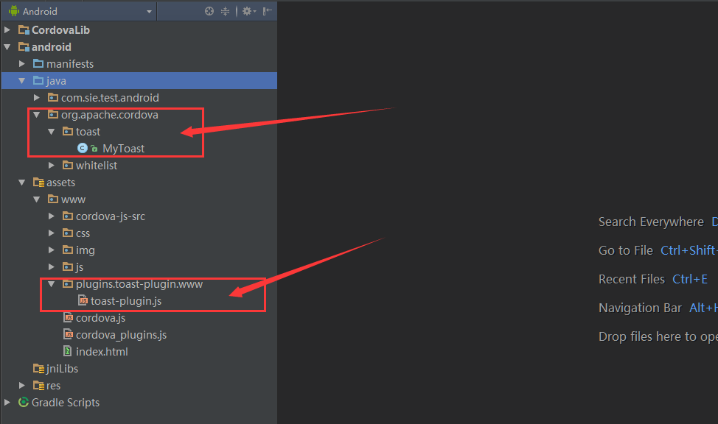Viewport: 718px width, 424px height.
Task: Click the org.apache.cordova package icon
Action: pos(53,114)
